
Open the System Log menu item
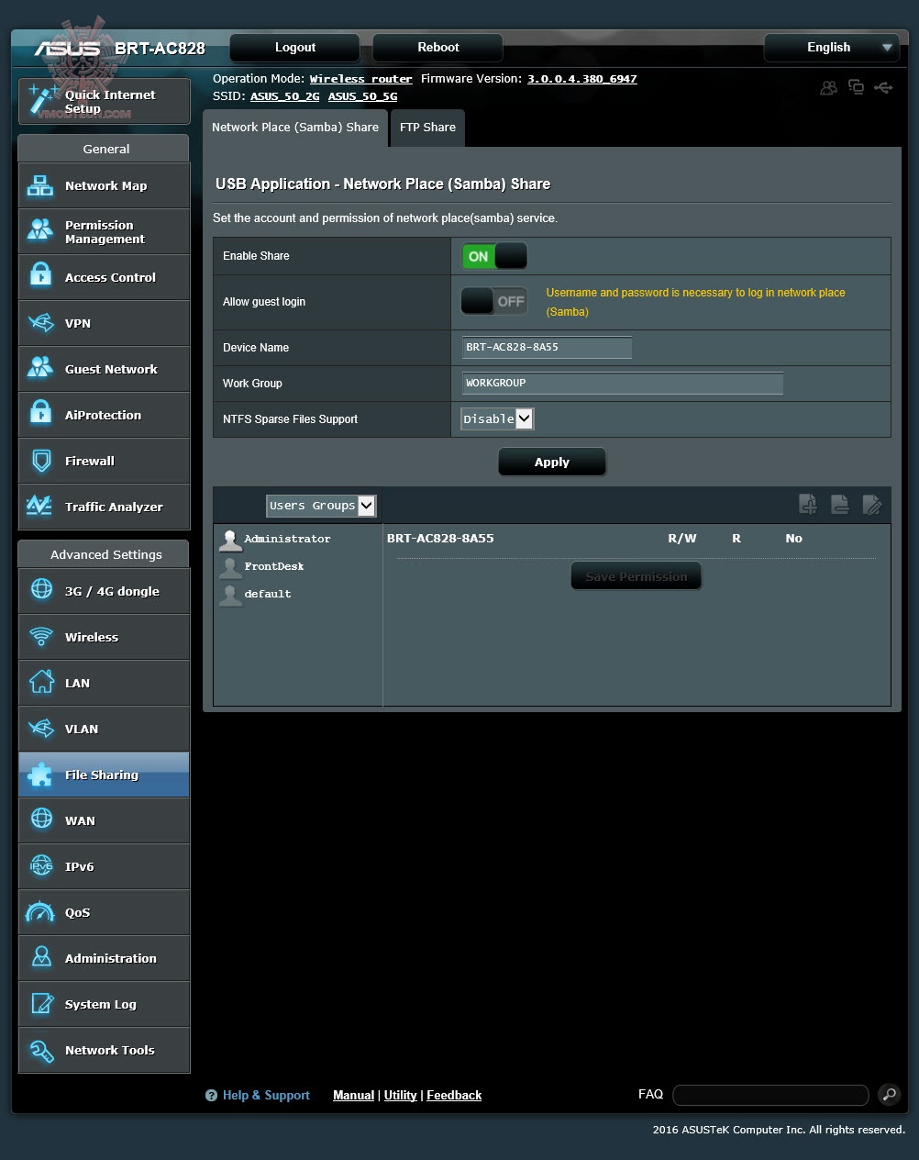pos(104,1004)
